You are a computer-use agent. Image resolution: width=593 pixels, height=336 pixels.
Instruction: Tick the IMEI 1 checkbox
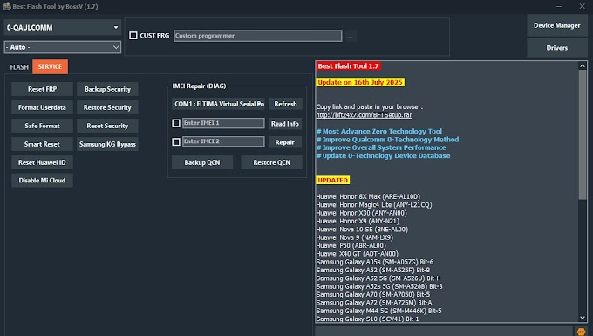click(176, 123)
